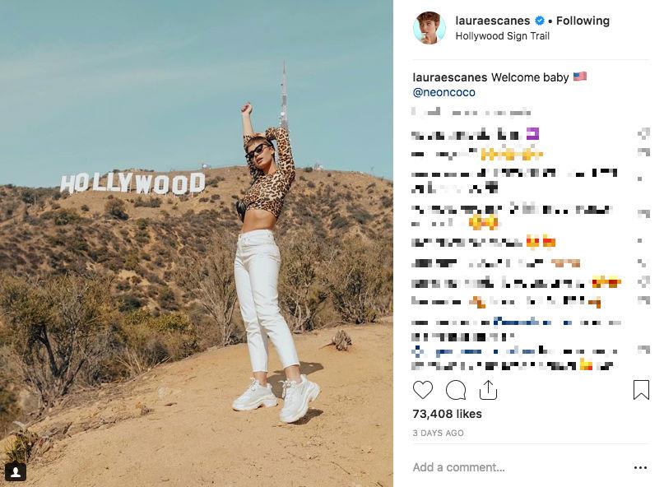Image resolution: width=664 pixels, height=487 pixels.
Task: Click the Add a comment field
Action: [x=458, y=467]
